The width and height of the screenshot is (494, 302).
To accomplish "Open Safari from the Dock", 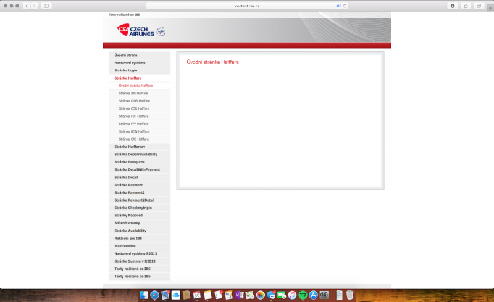I will click(155, 295).
